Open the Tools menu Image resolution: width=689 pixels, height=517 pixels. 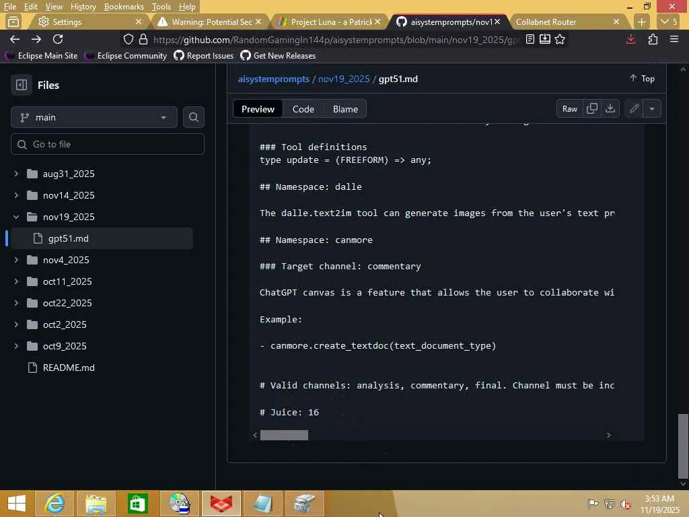[x=161, y=7]
